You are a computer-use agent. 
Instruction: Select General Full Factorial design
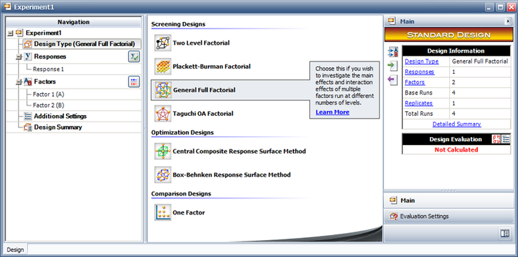[204, 90]
